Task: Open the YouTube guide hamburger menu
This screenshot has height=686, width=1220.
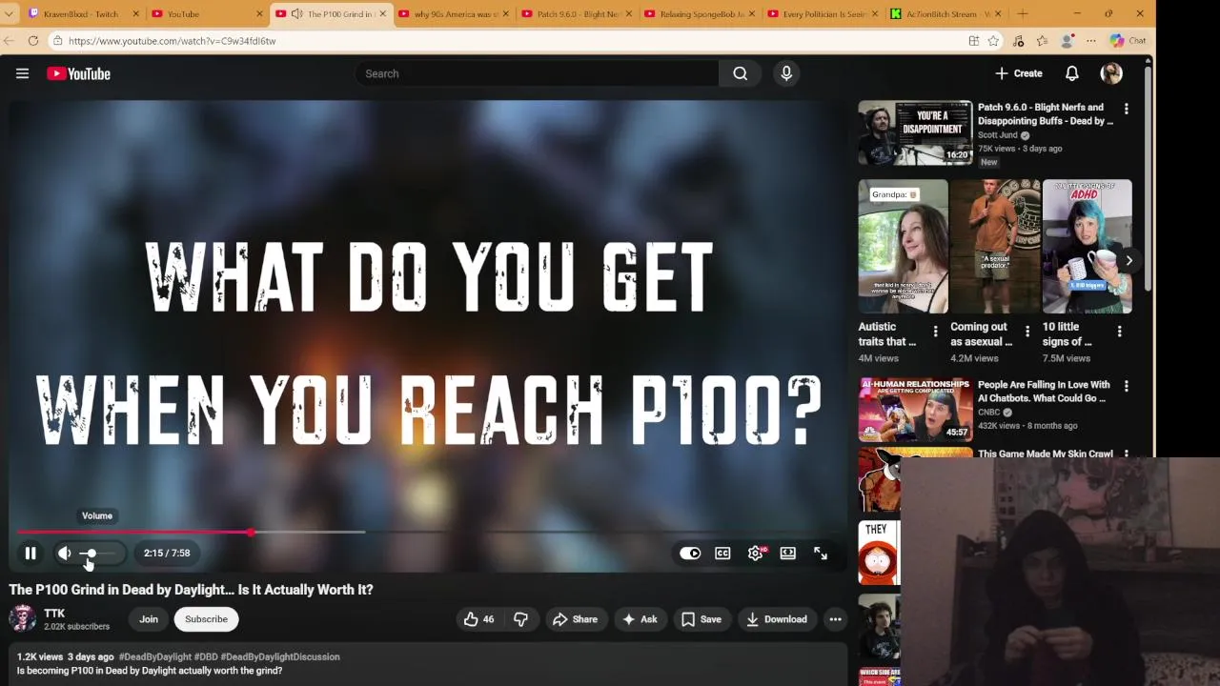Action: 22,73
